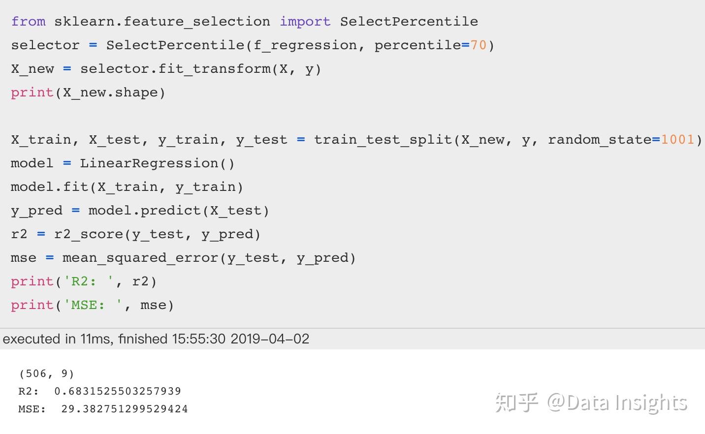This screenshot has height=434, width=705.
Task: Click the 'from' keyword on first line
Action: pyautogui.click(x=28, y=22)
